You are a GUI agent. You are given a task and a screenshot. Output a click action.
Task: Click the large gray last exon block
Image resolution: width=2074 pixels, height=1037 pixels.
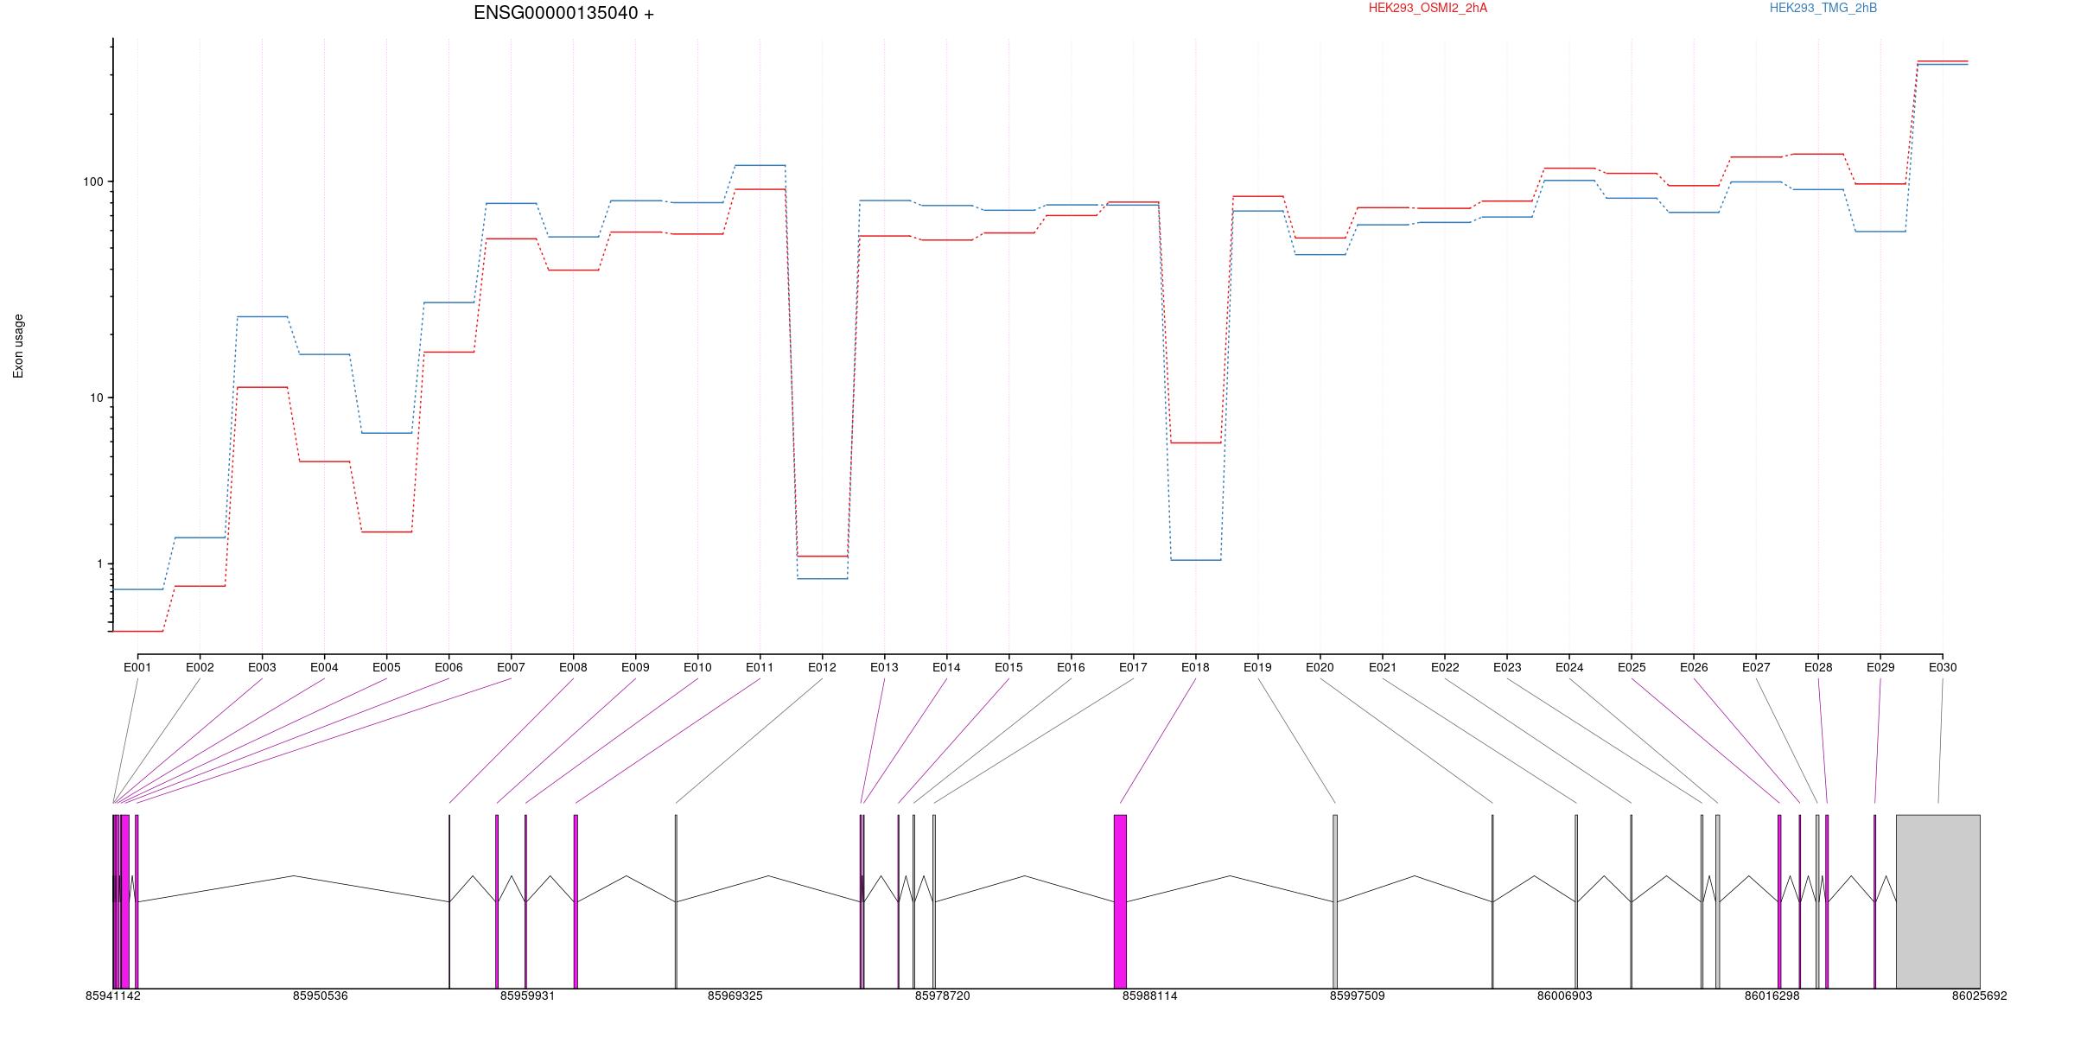click(x=1938, y=901)
